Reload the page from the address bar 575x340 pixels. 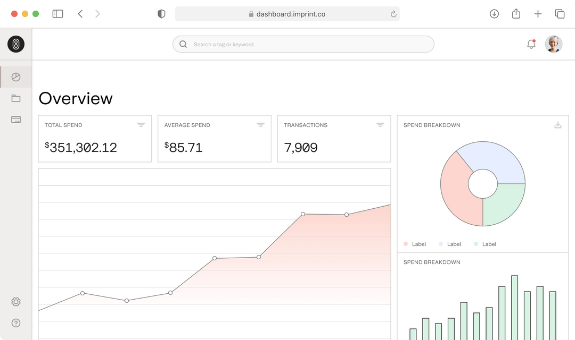click(x=393, y=14)
